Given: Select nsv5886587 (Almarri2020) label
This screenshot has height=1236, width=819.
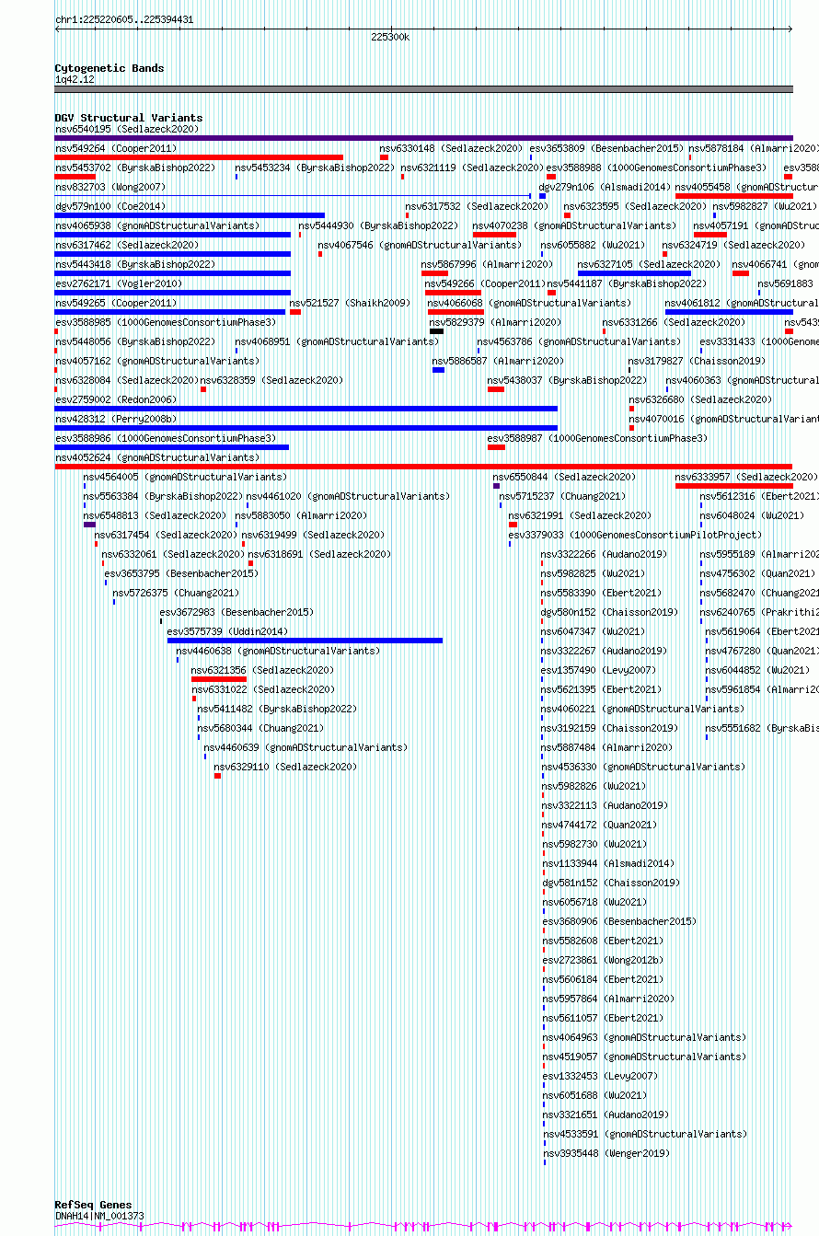Looking at the screenshot, I should point(498,361).
